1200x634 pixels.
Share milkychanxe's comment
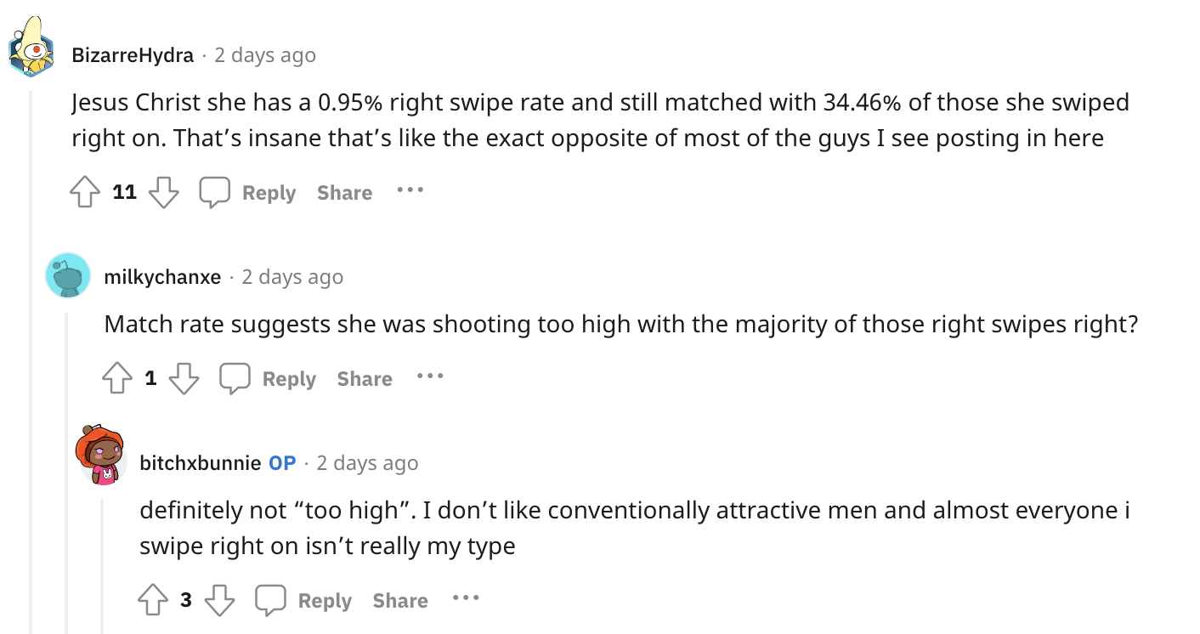click(x=365, y=378)
